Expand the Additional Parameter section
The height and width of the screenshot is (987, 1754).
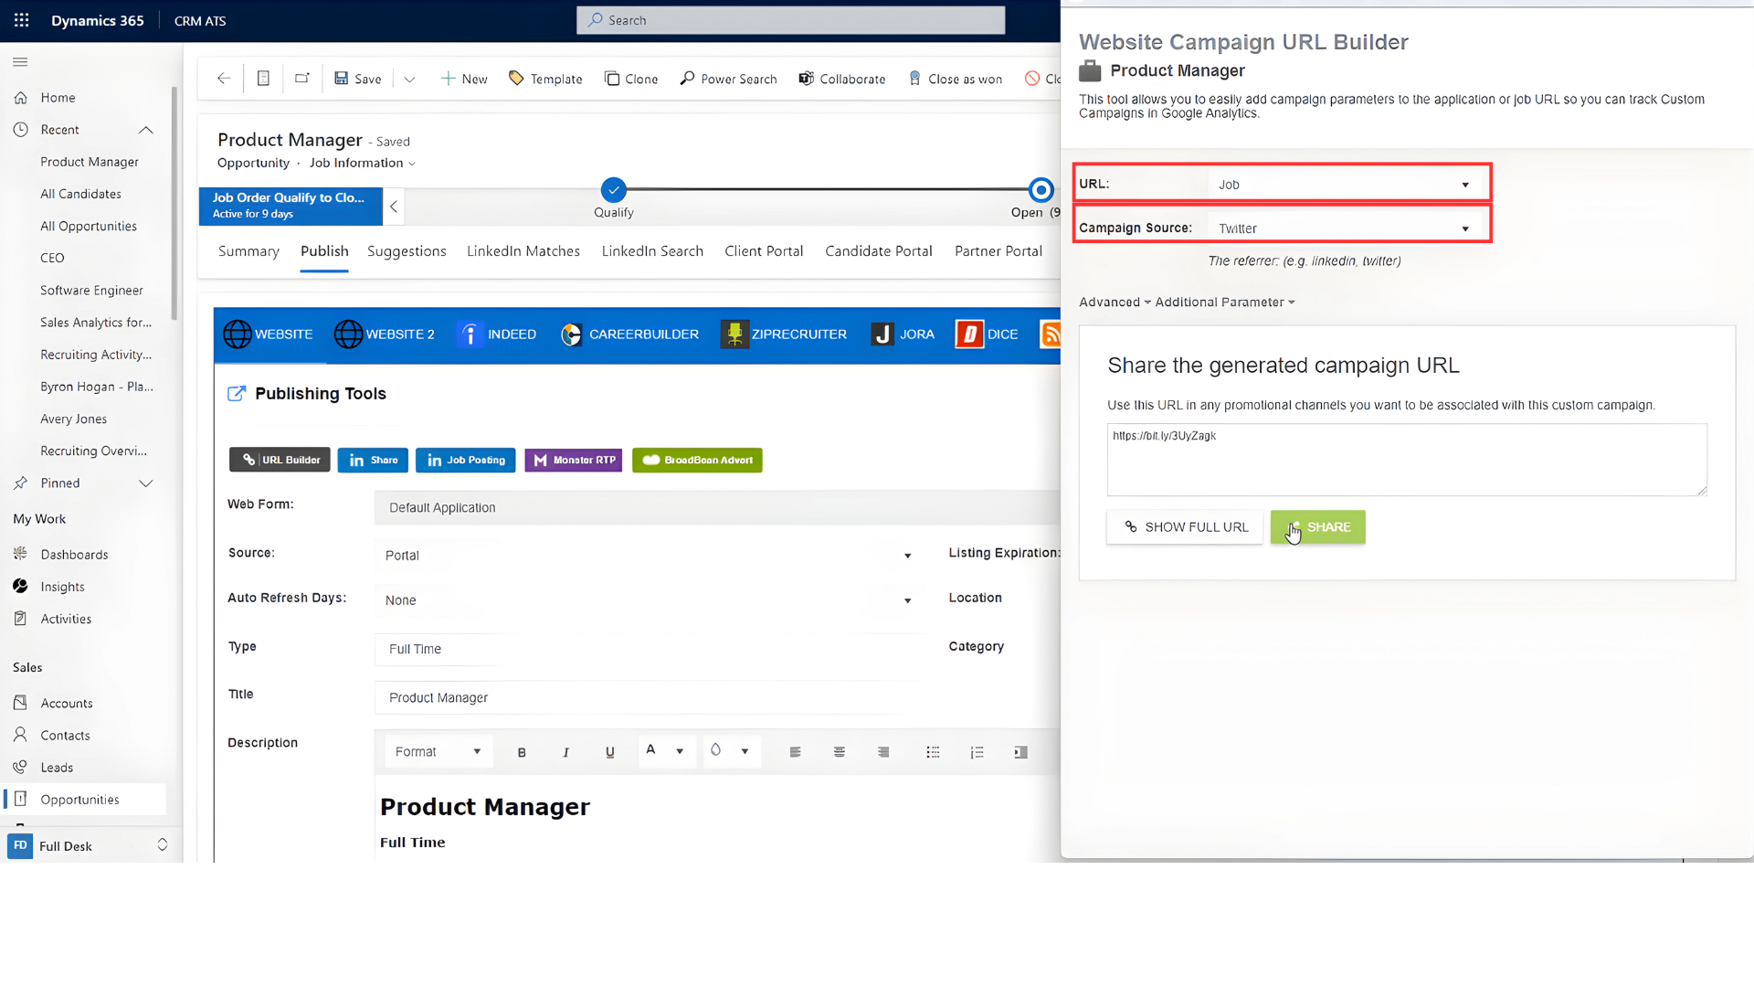1224,302
